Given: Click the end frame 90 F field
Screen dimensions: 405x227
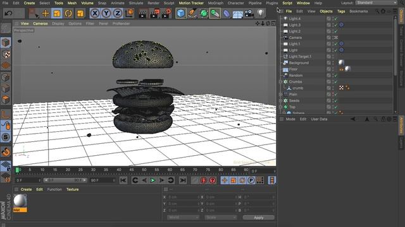Looking at the screenshot, I should click(x=102, y=180).
